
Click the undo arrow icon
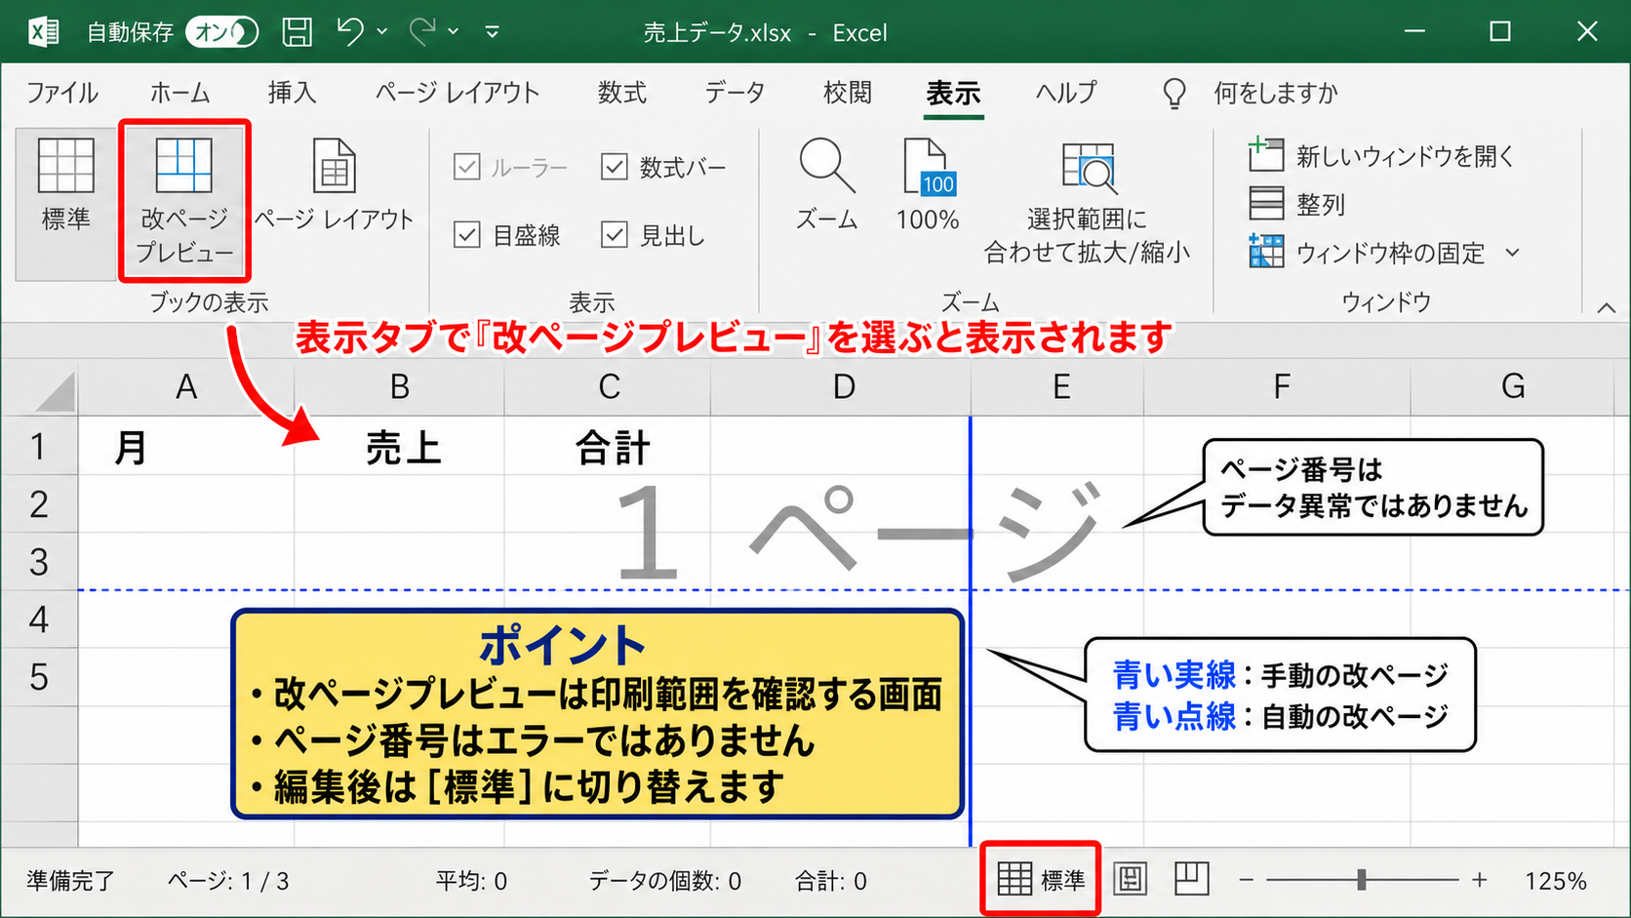(x=350, y=32)
